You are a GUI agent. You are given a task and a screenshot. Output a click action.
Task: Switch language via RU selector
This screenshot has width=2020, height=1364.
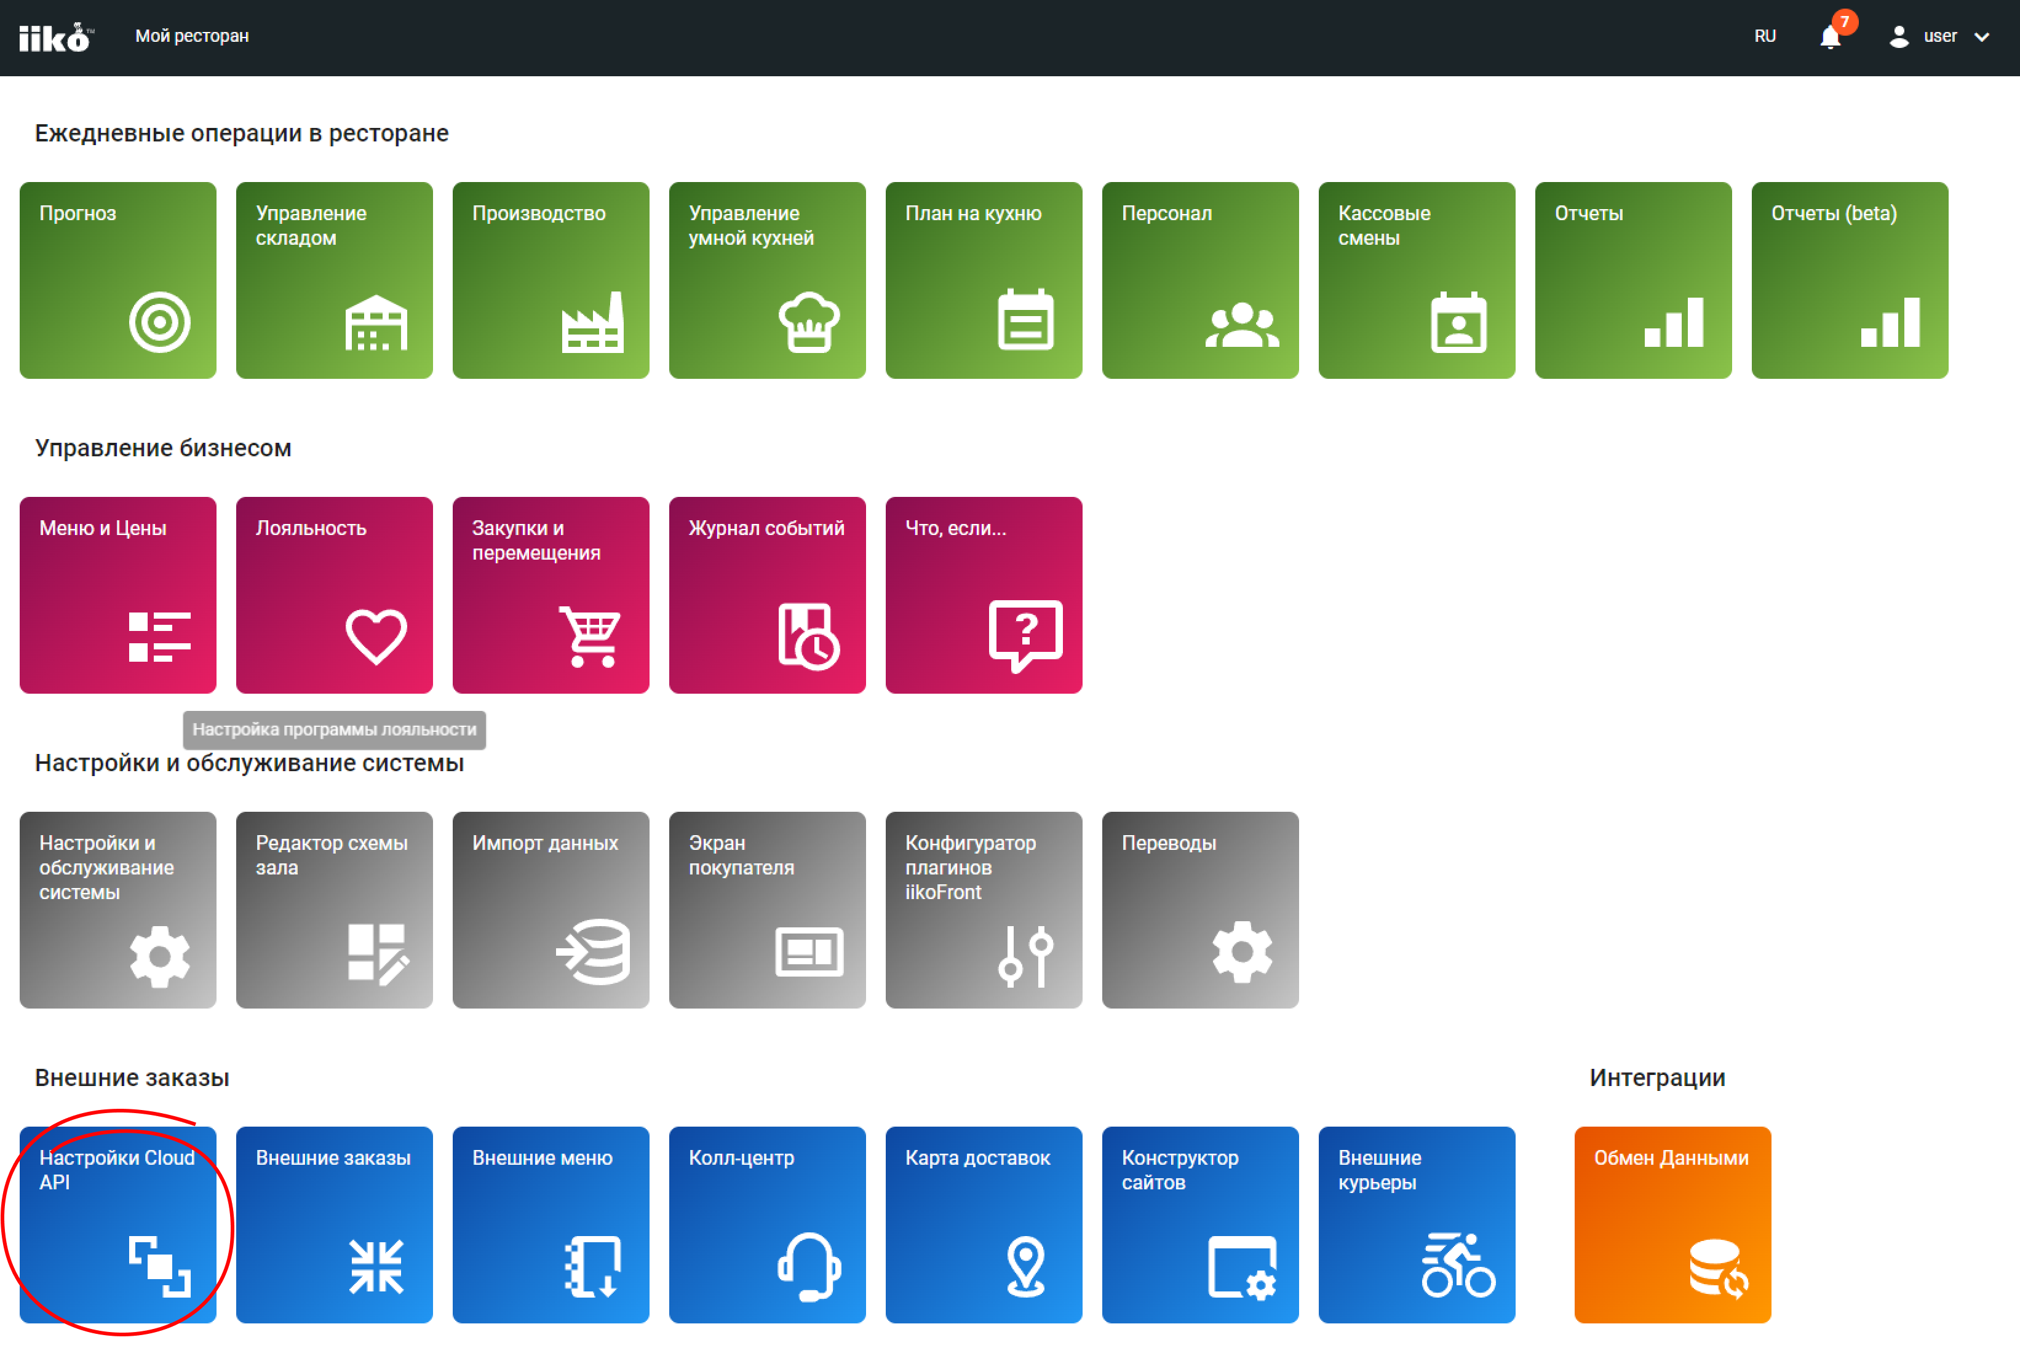[x=1765, y=36]
